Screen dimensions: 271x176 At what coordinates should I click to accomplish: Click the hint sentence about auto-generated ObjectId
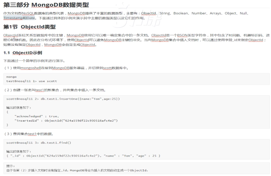coord(77,170)
